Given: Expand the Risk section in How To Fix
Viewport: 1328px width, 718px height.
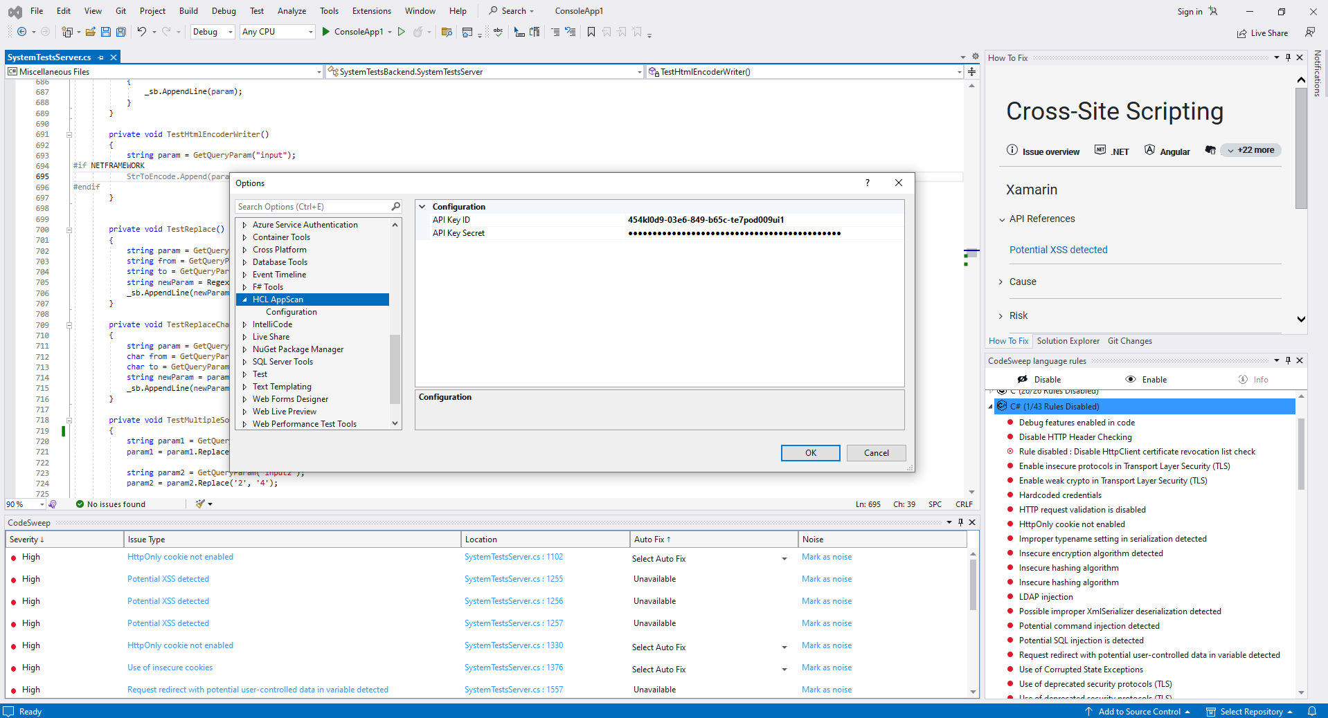Looking at the screenshot, I should click(x=1001, y=316).
